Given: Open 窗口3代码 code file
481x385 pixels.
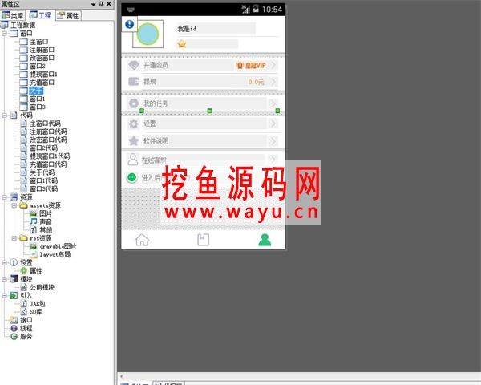Looking at the screenshot, I should click(43, 189).
